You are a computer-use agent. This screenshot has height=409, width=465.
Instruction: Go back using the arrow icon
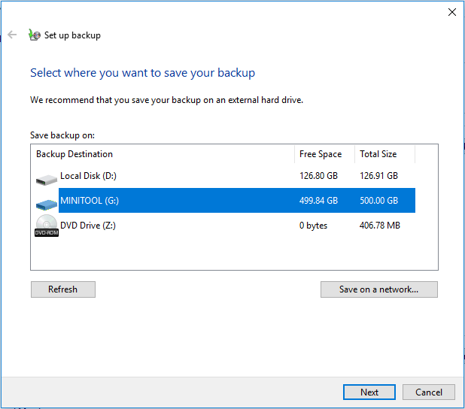click(12, 35)
